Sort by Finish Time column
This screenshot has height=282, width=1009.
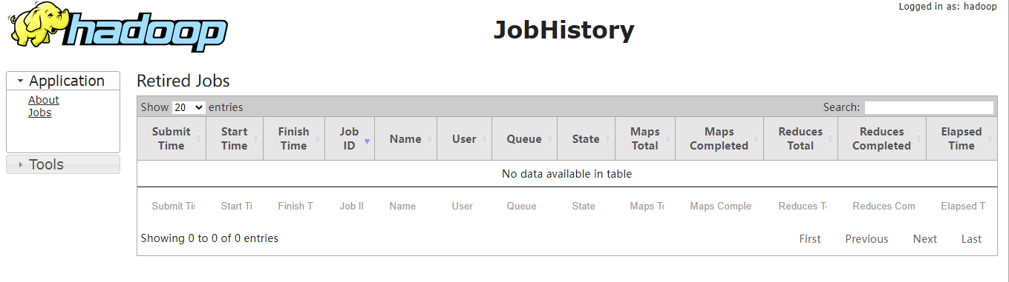pos(294,138)
